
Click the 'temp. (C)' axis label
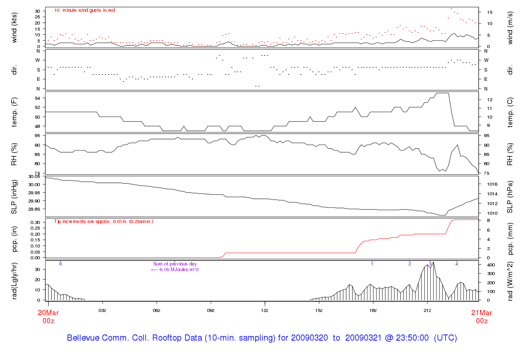pyautogui.click(x=510, y=112)
